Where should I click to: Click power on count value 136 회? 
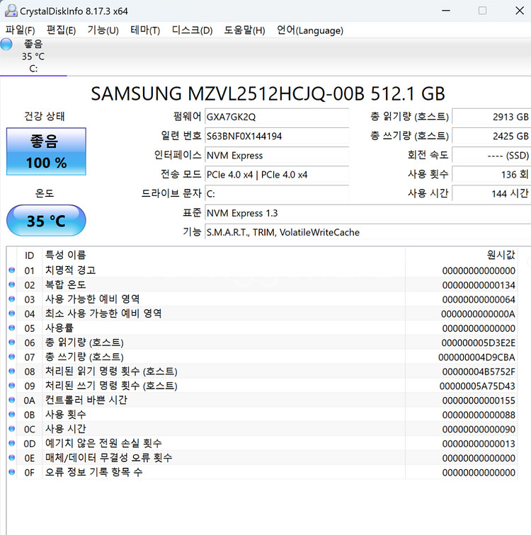pos(491,174)
